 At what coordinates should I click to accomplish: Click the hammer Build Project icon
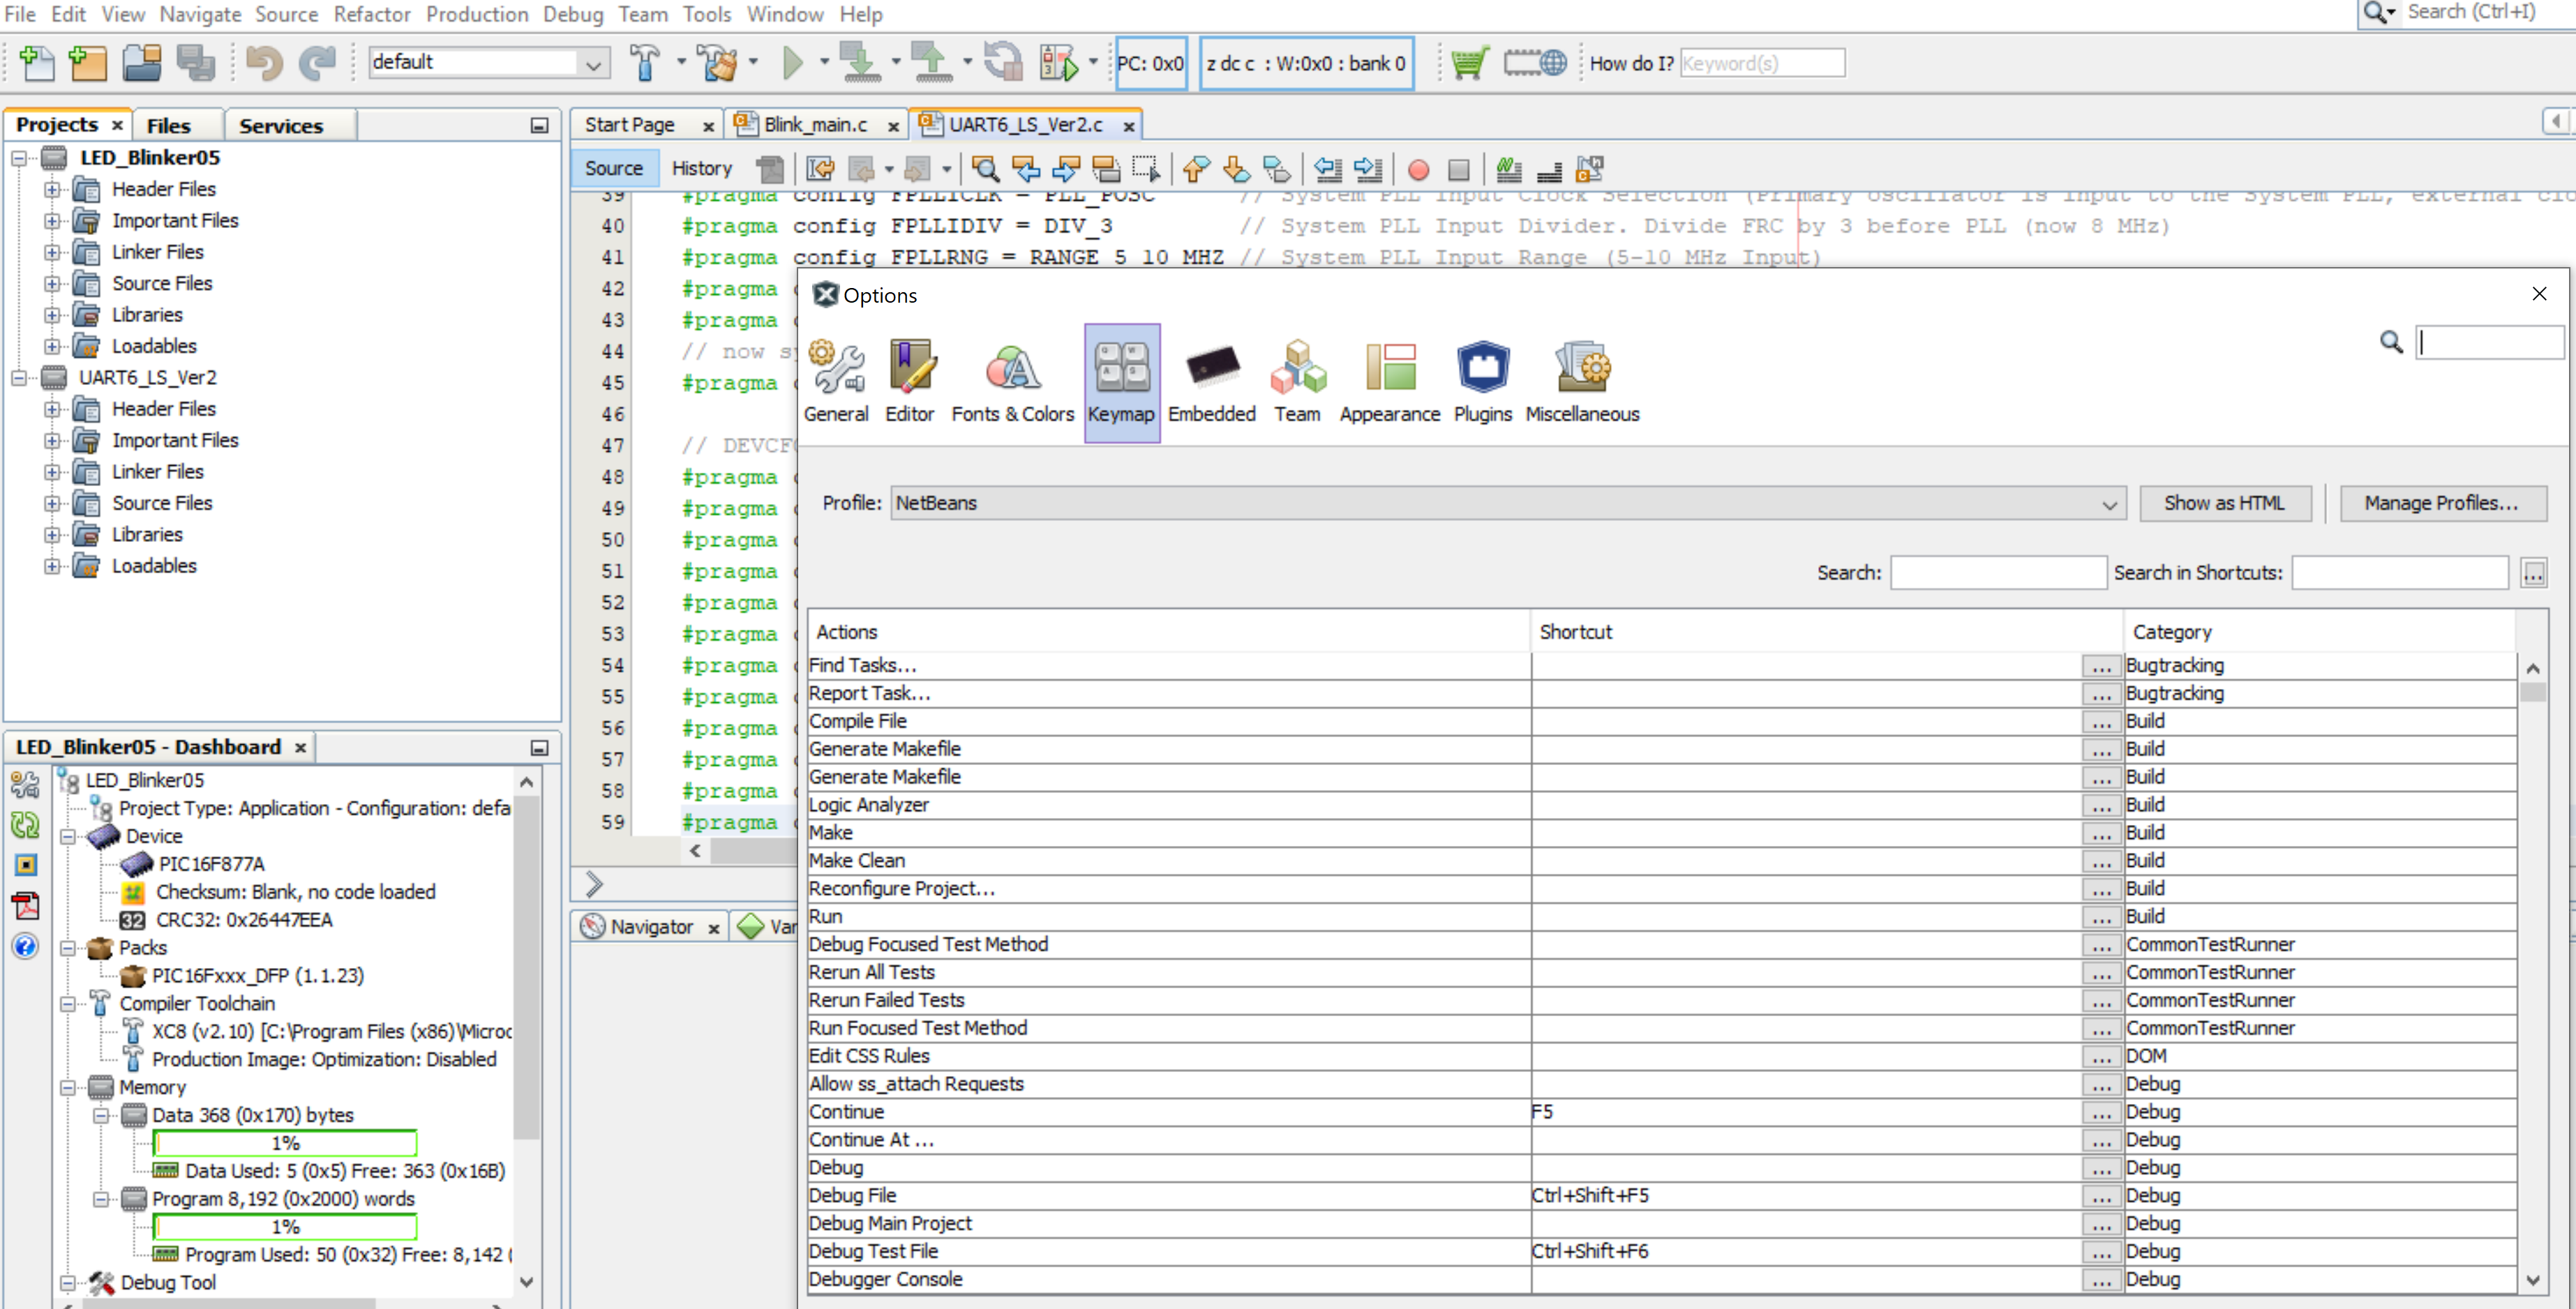coord(645,63)
